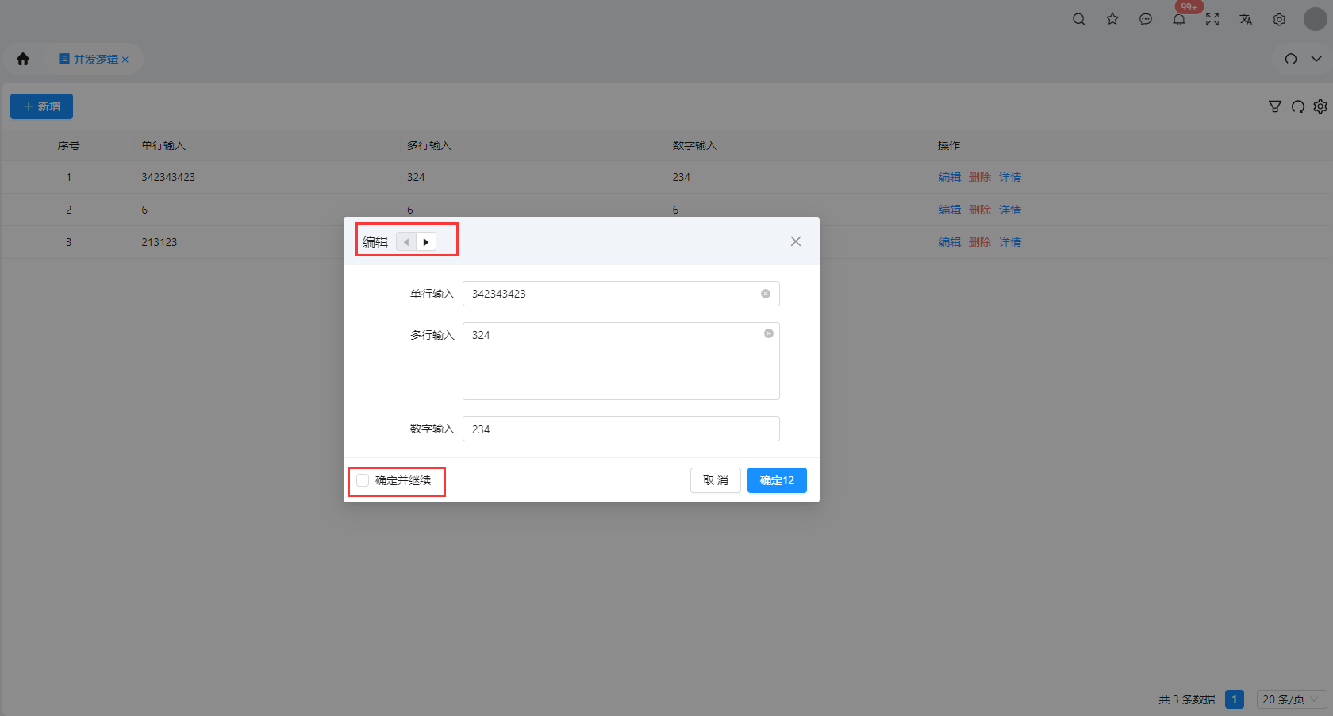The height and width of the screenshot is (716, 1333).
Task: Click the 取消 button
Action: [x=716, y=480]
